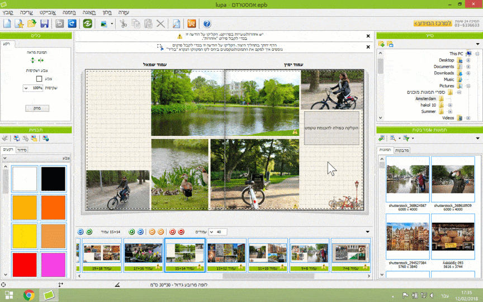This screenshot has height=302, width=483.
Task: Click the blue Redo arrow icon
Action: click(72, 23)
